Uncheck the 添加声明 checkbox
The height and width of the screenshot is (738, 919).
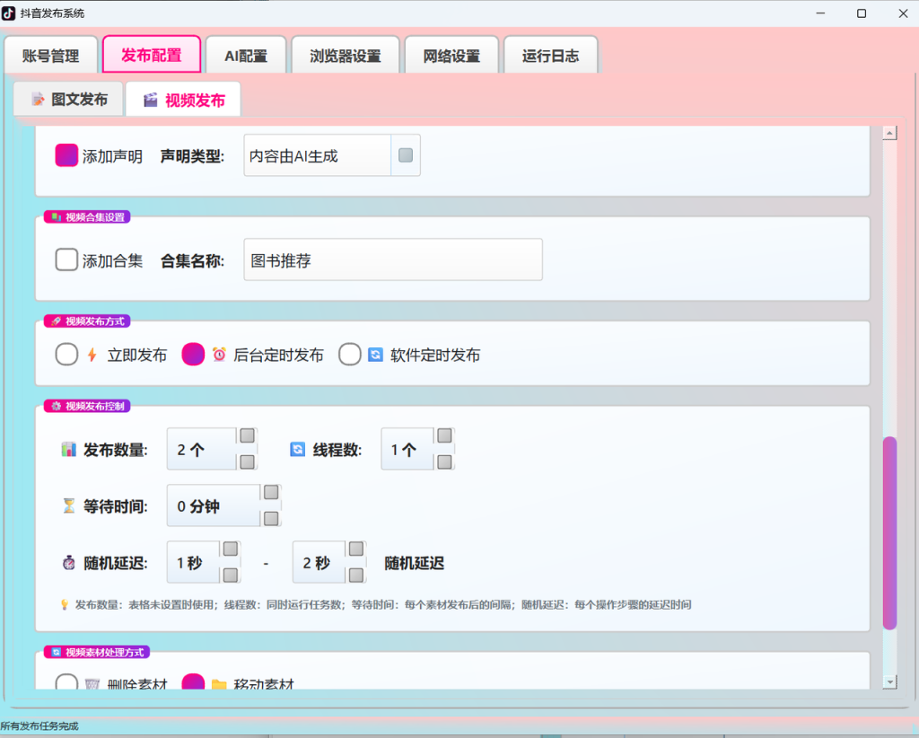click(x=66, y=155)
